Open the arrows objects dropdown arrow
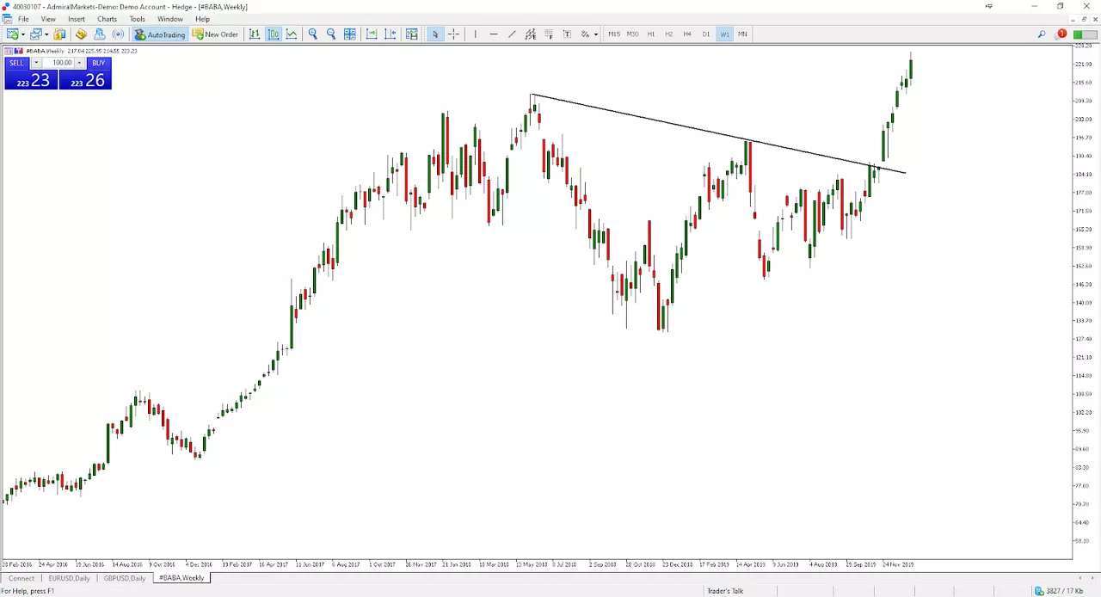 [595, 34]
